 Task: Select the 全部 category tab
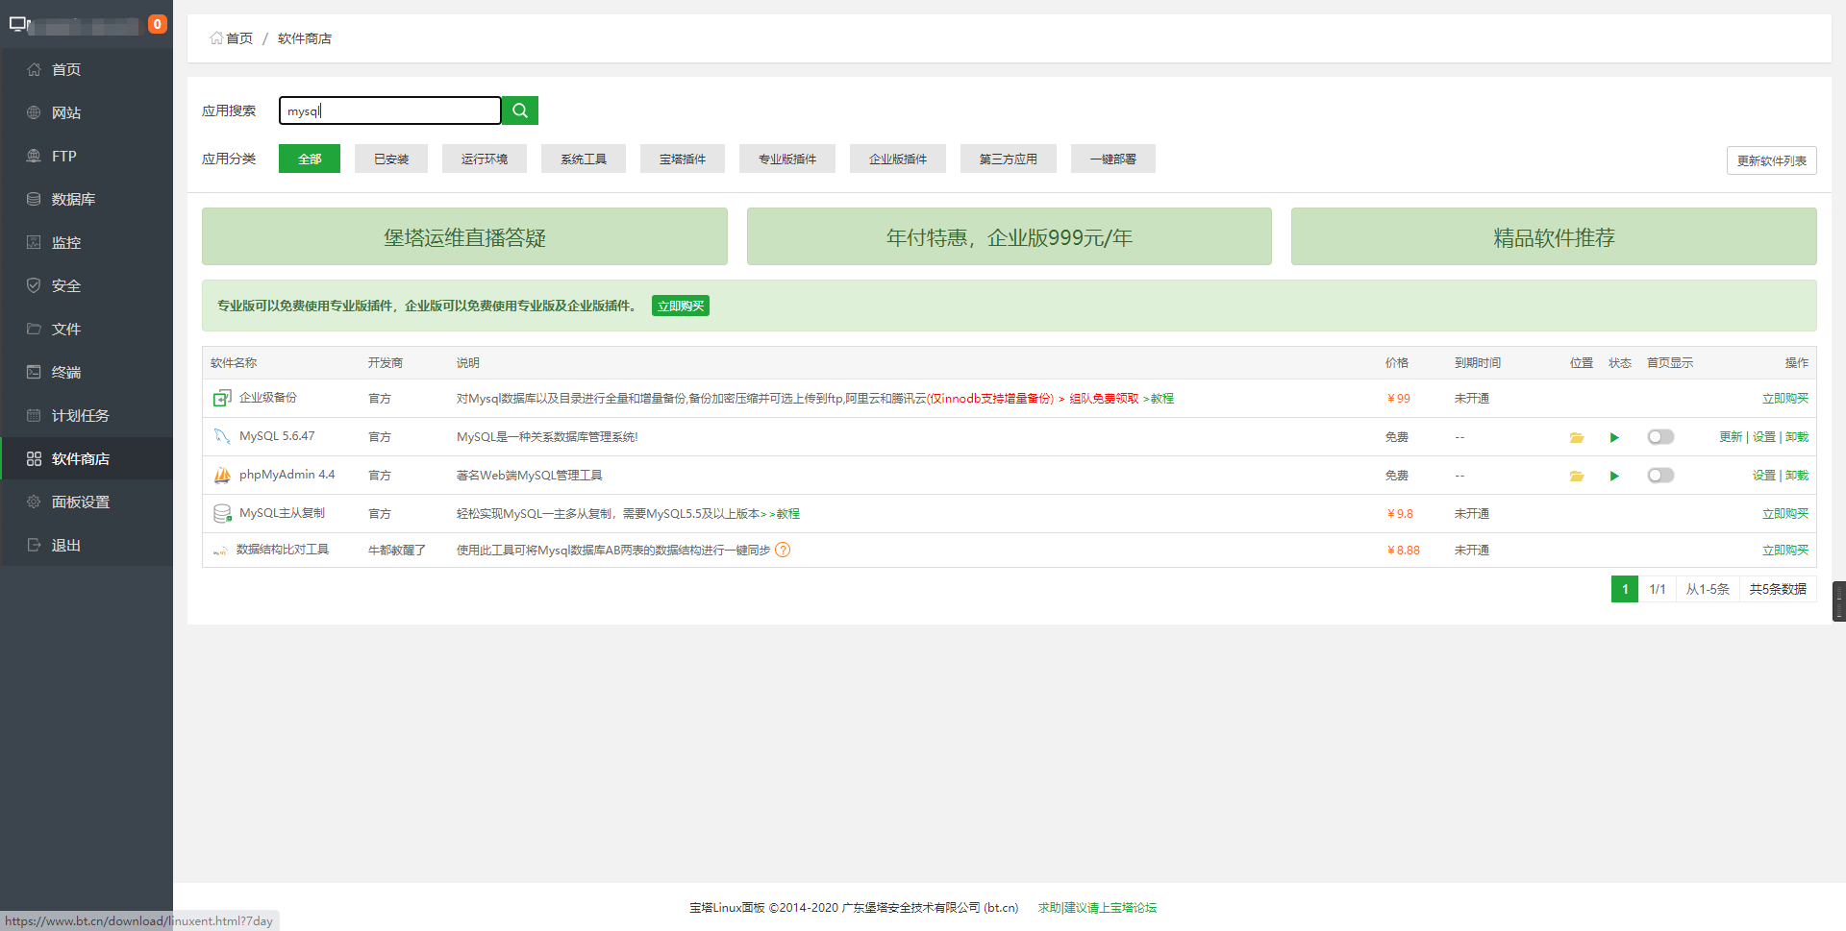point(310,159)
